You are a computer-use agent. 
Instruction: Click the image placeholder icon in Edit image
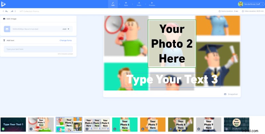7,29
